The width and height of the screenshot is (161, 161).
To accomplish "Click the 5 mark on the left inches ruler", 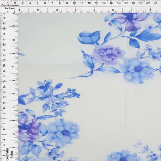I will click(x=14, y=94).
